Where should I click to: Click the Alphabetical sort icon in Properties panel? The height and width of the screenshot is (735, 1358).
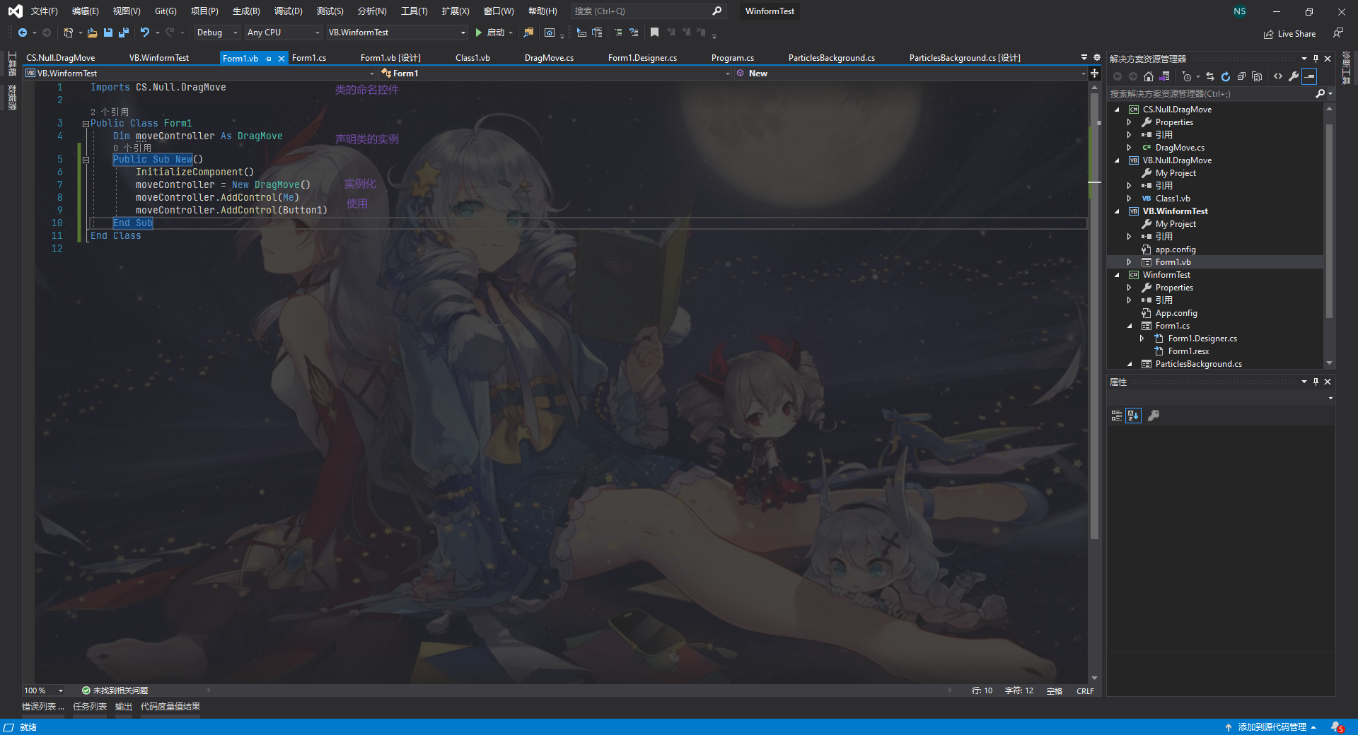click(1133, 416)
